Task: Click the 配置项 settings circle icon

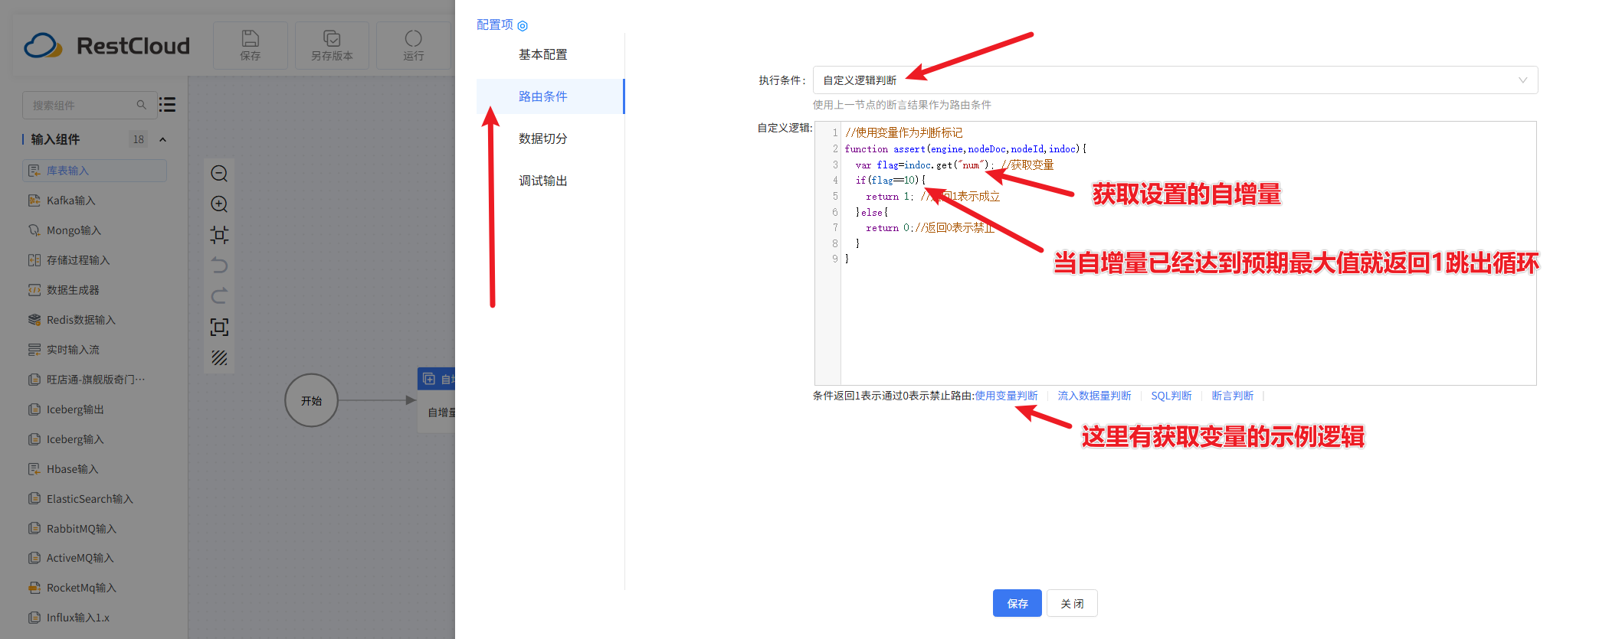Action: [x=523, y=26]
